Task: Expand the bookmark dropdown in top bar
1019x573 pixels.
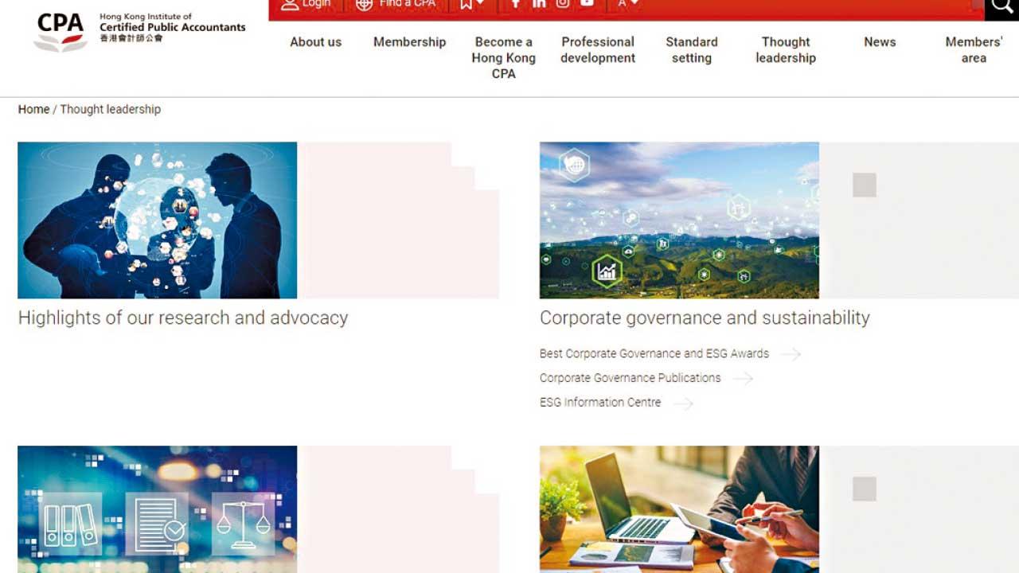Action: [471, 5]
